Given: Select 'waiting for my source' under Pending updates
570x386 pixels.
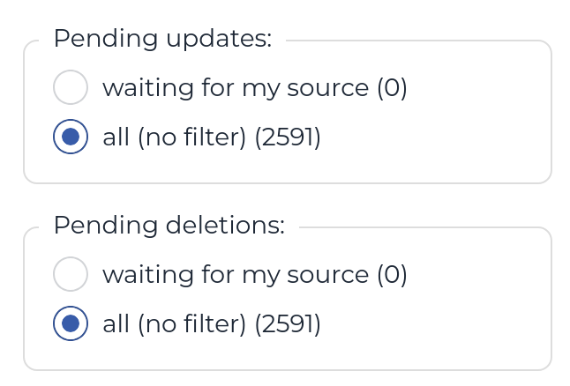Looking at the screenshot, I should tap(71, 87).
